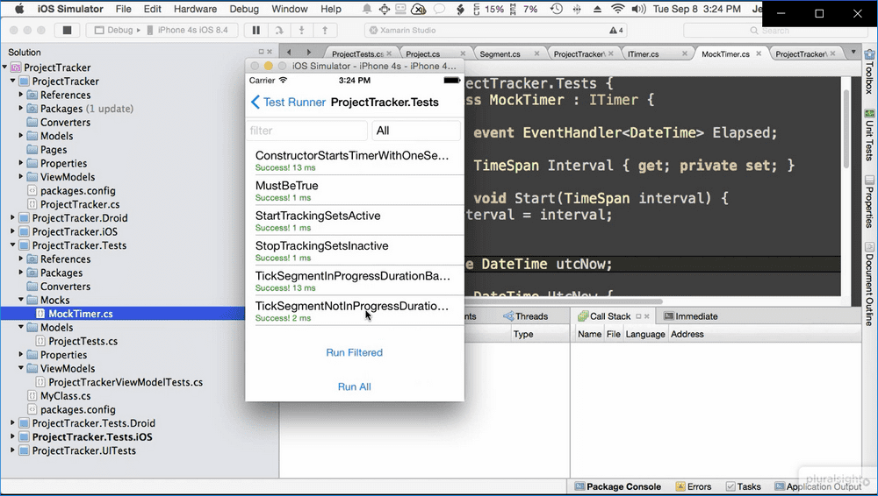Viewport: 878px width, 496px height.
Task: Click the Step Out debug icon
Action: [324, 30]
